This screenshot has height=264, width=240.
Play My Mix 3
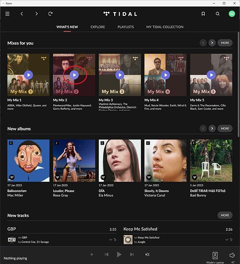(x=120, y=75)
